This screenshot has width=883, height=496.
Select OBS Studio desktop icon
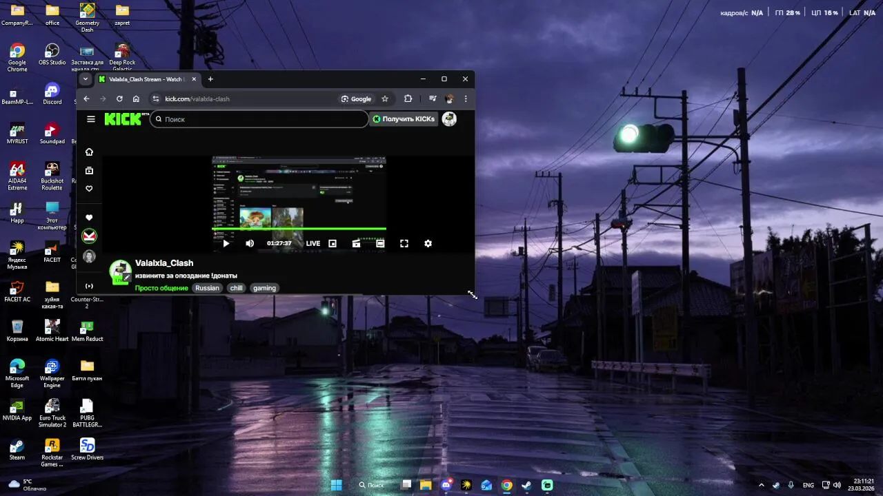pos(52,54)
